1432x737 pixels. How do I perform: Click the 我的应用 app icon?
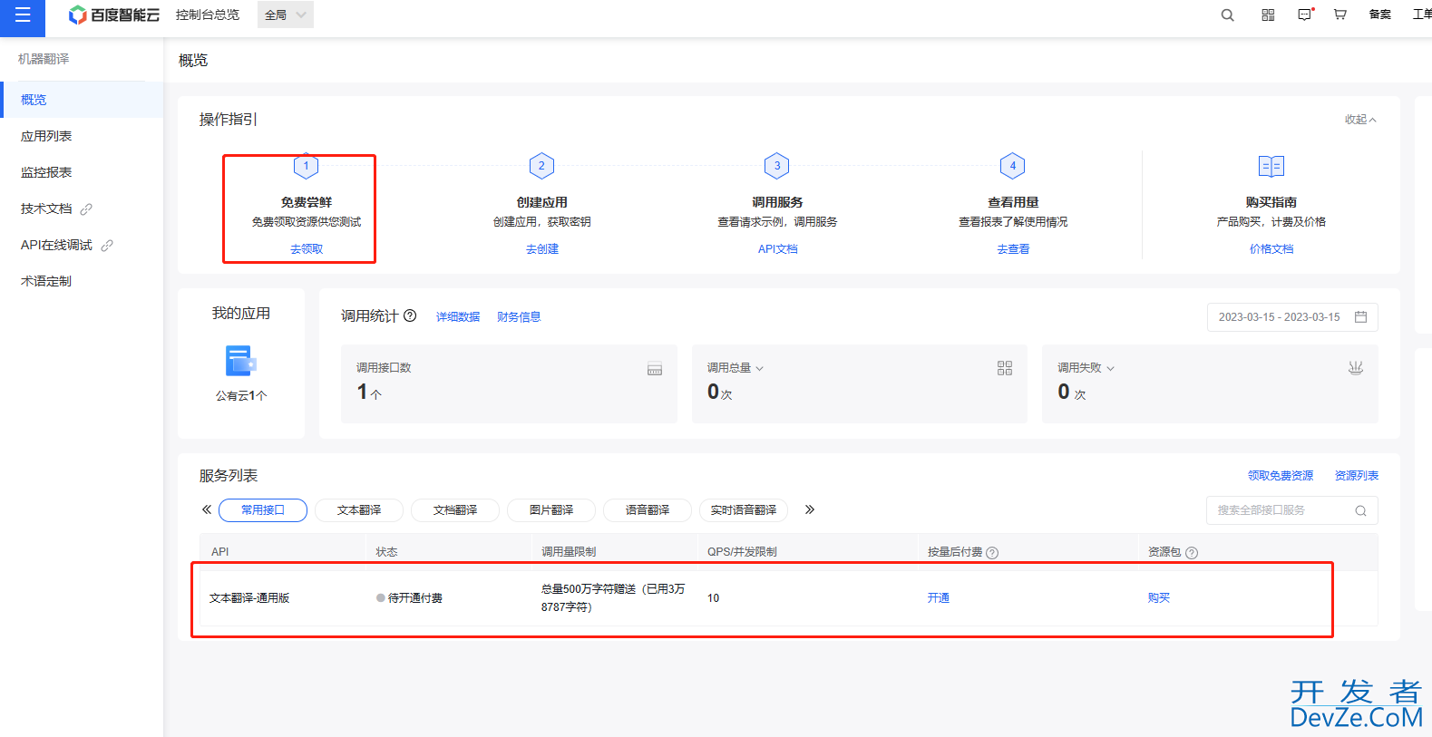(x=240, y=361)
